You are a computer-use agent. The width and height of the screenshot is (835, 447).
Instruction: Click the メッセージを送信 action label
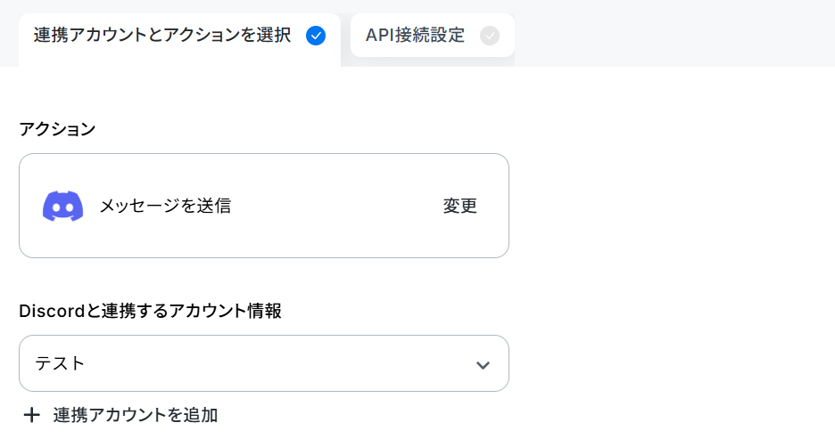166,206
